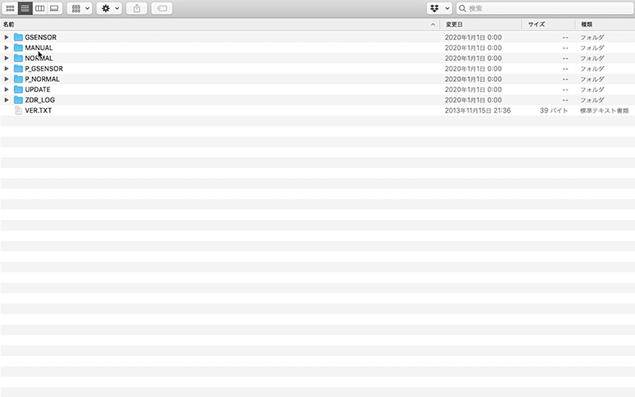The height and width of the screenshot is (397, 635).
Task: Switch to icon view mode
Action: click(10, 8)
